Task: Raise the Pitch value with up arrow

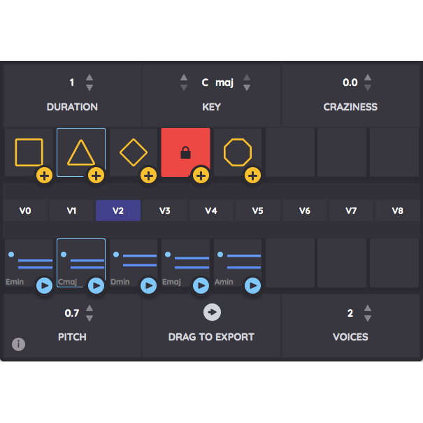Action: click(89, 308)
